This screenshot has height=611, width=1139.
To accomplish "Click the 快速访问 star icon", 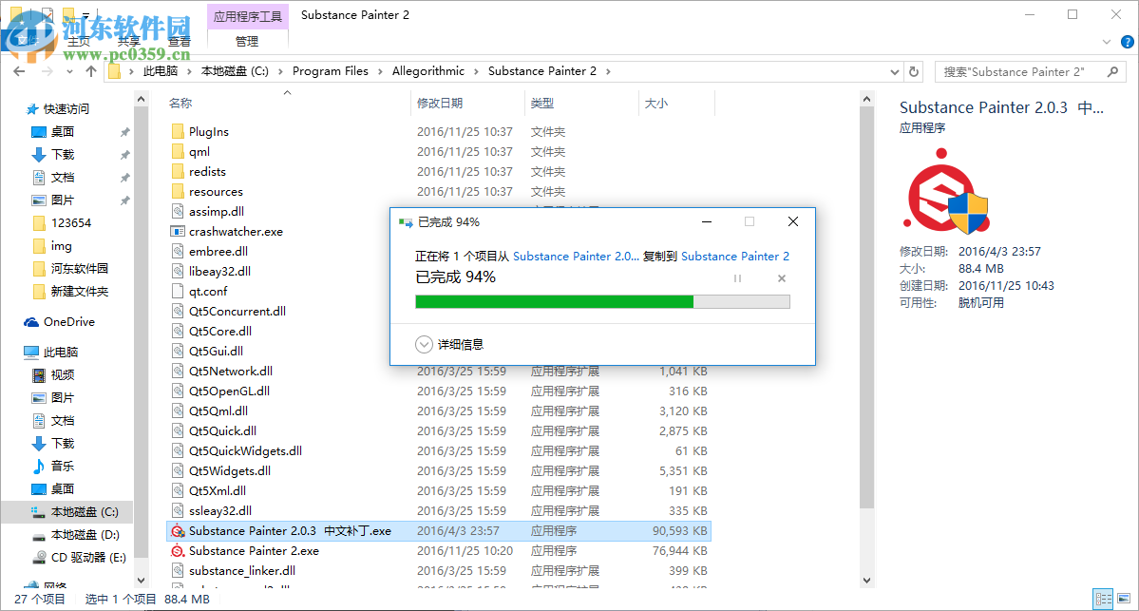I will click(32, 109).
